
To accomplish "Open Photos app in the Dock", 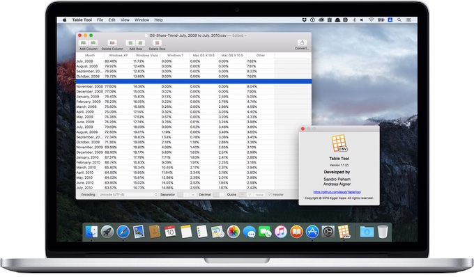I will tap(234, 232).
